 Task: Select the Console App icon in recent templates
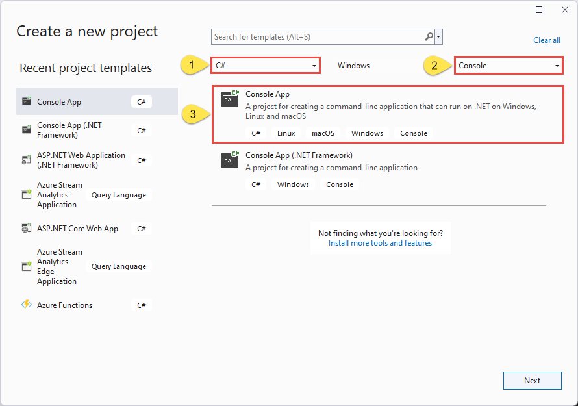27,101
